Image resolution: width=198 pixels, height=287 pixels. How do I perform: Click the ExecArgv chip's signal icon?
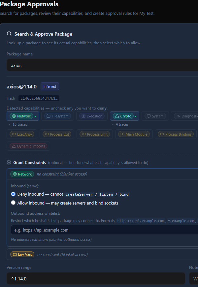[14, 134]
